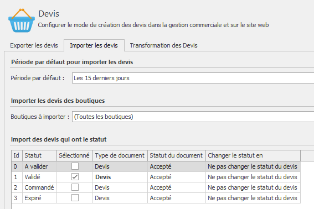The height and width of the screenshot is (209, 314).
Task: Click Id cell 0 in the table
Action: (17, 166)
